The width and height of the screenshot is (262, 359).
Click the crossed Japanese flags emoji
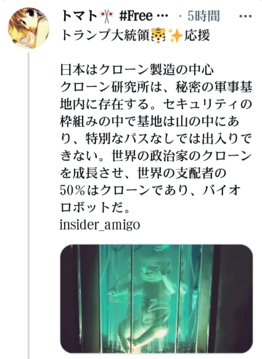click(107, 16)
